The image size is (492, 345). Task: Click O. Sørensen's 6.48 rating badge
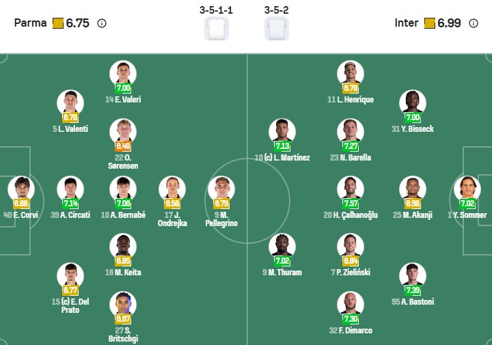pos(123,146)
